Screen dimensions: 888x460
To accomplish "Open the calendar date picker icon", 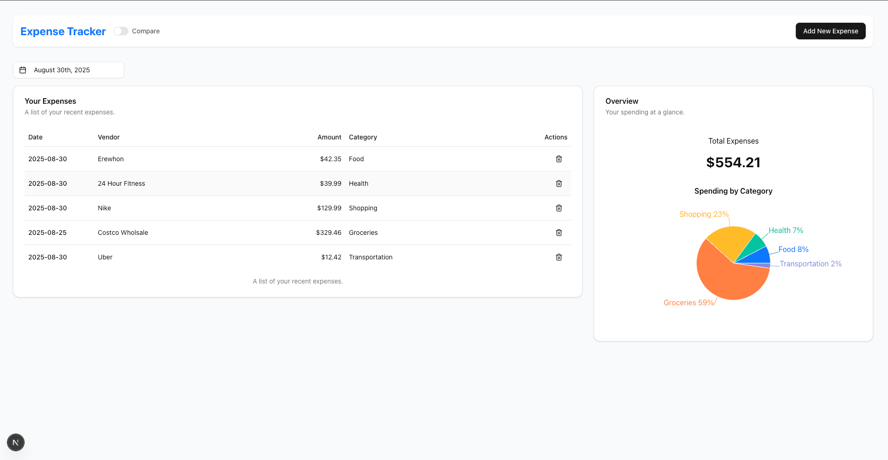I will click(x=23, y=69).
